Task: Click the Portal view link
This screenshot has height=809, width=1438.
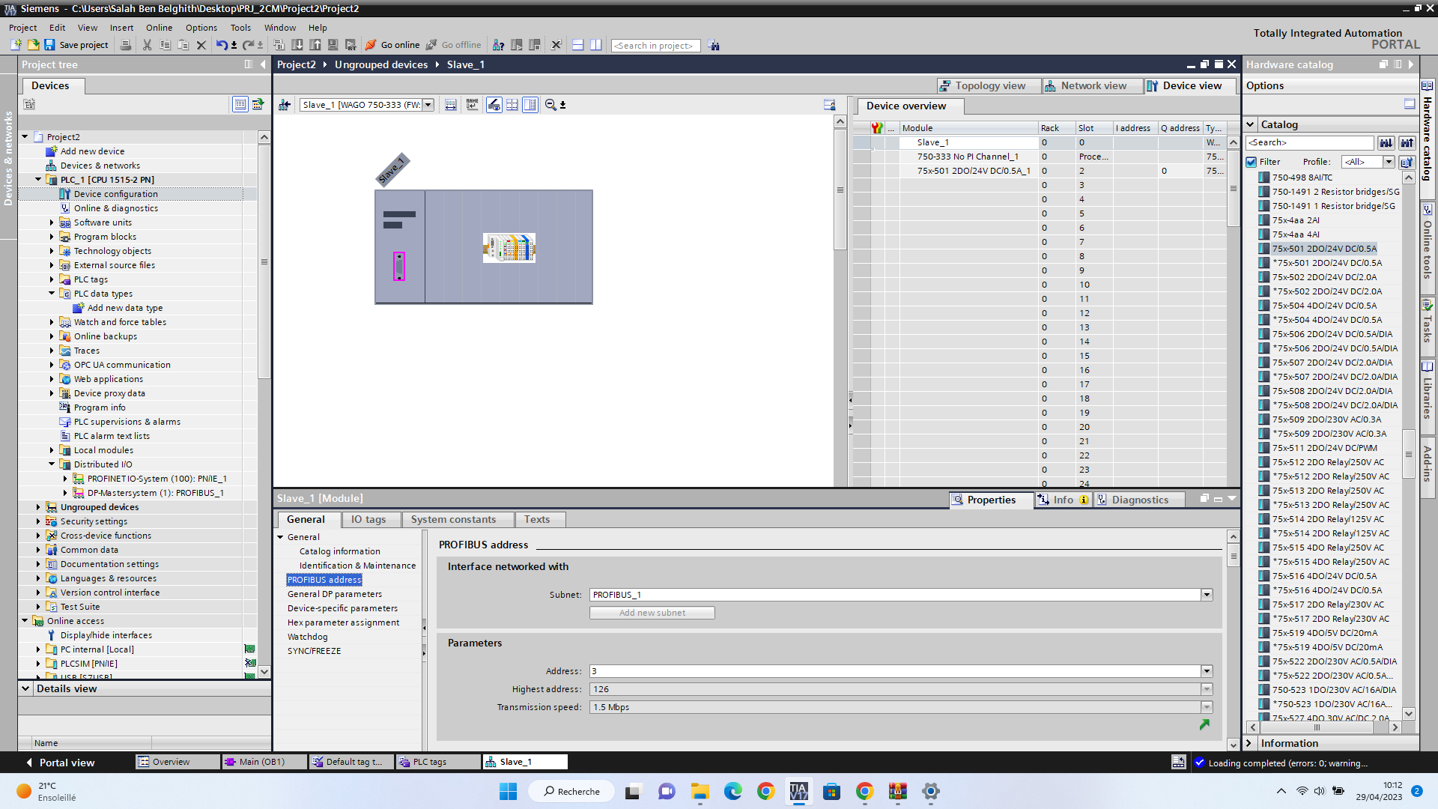Action: [x=60, y=763]
